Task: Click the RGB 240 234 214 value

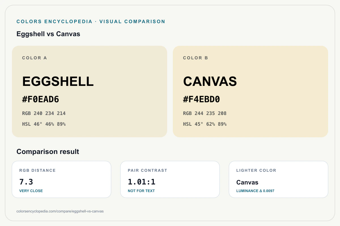Action: tap(44, 113)
